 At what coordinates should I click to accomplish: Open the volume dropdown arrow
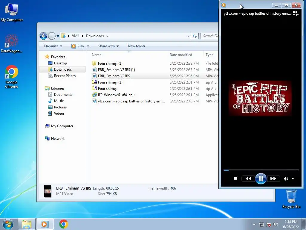click(x=293, y=178)
